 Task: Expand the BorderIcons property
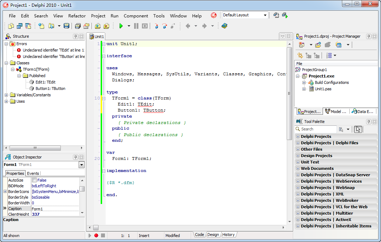5,192
